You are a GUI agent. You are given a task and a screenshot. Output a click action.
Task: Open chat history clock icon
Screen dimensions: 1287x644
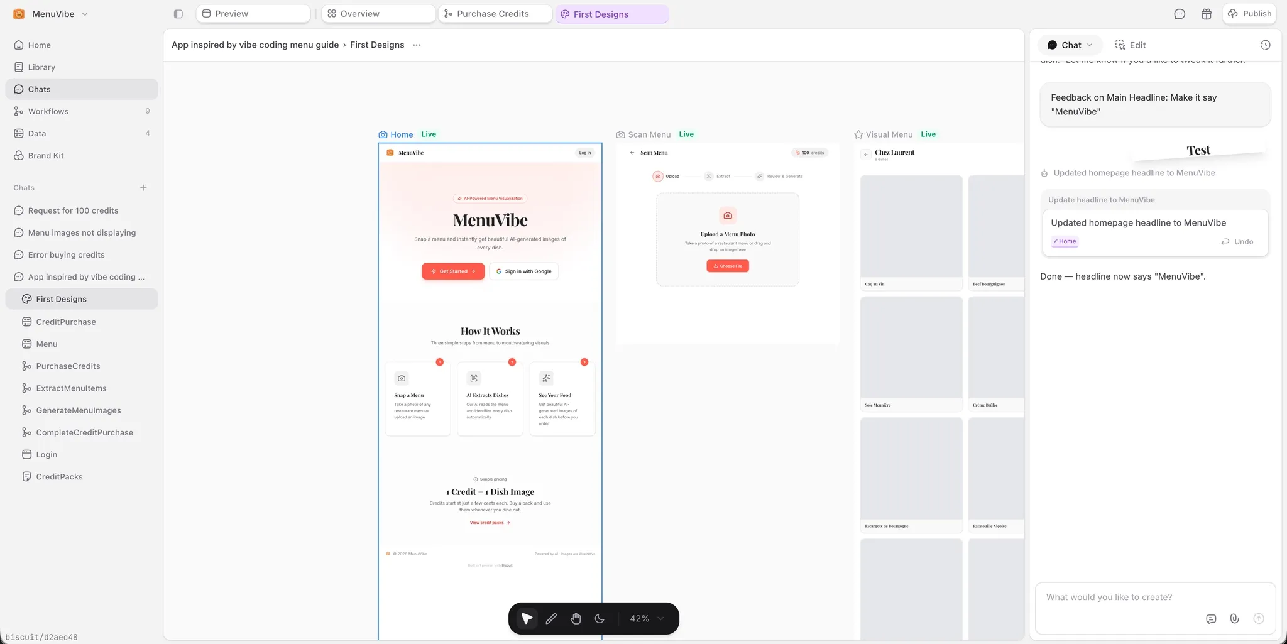[1265, 45]
